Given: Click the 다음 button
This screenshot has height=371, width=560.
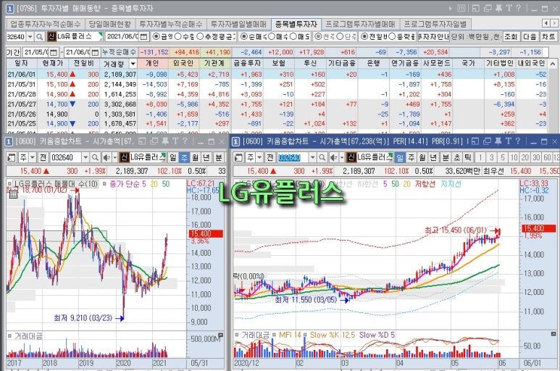Looking at the screenshot, I should (x=530, y=37).
